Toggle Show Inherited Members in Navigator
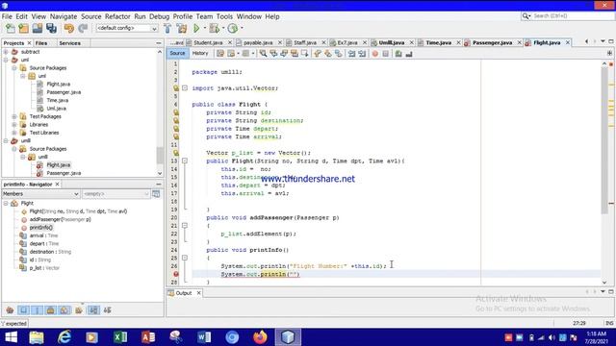616x346 pixels. click(11, 310)
